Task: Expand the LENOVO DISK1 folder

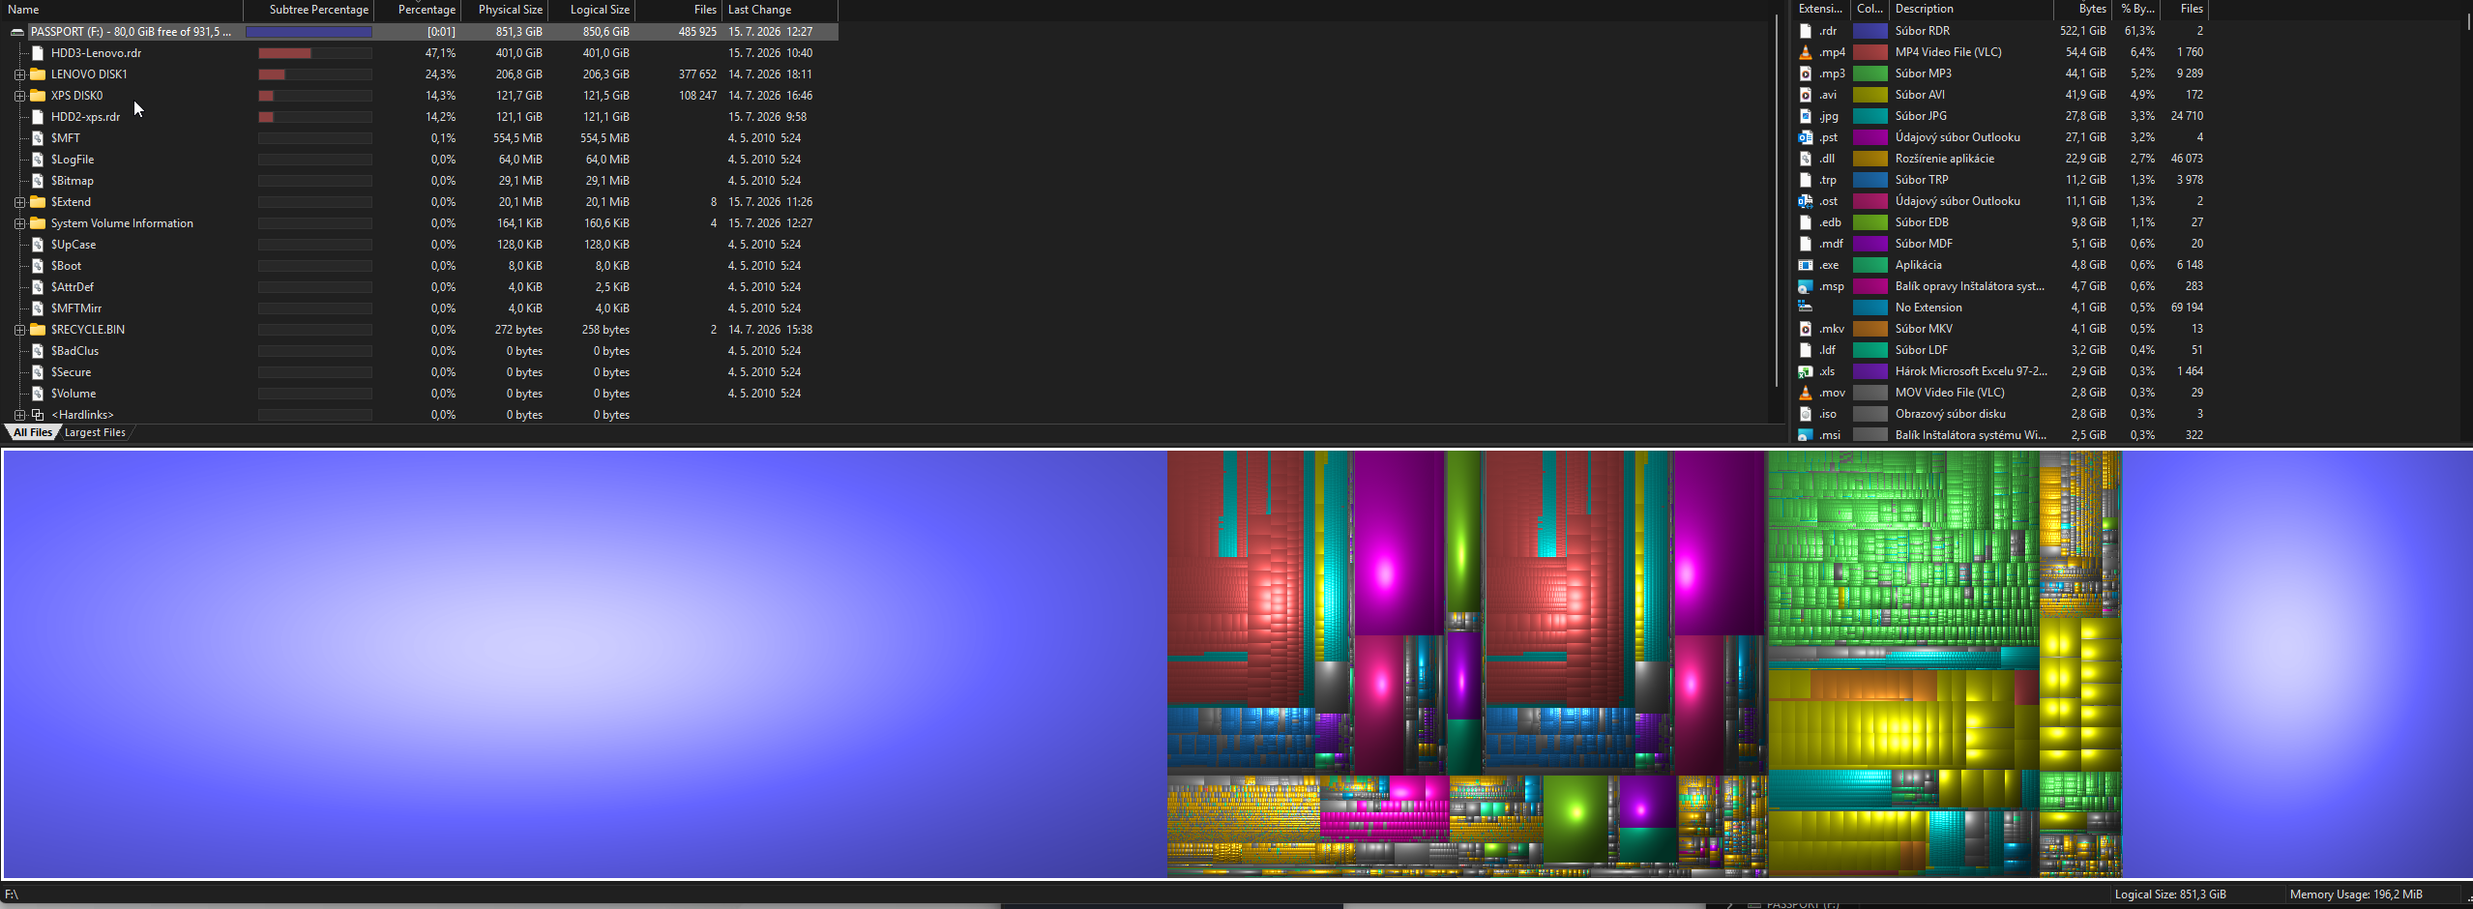Action: click(x=19, y=74)
